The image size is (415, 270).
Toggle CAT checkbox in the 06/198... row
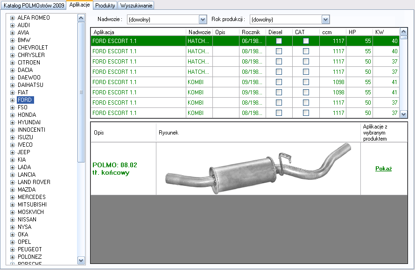coord(306,41)
